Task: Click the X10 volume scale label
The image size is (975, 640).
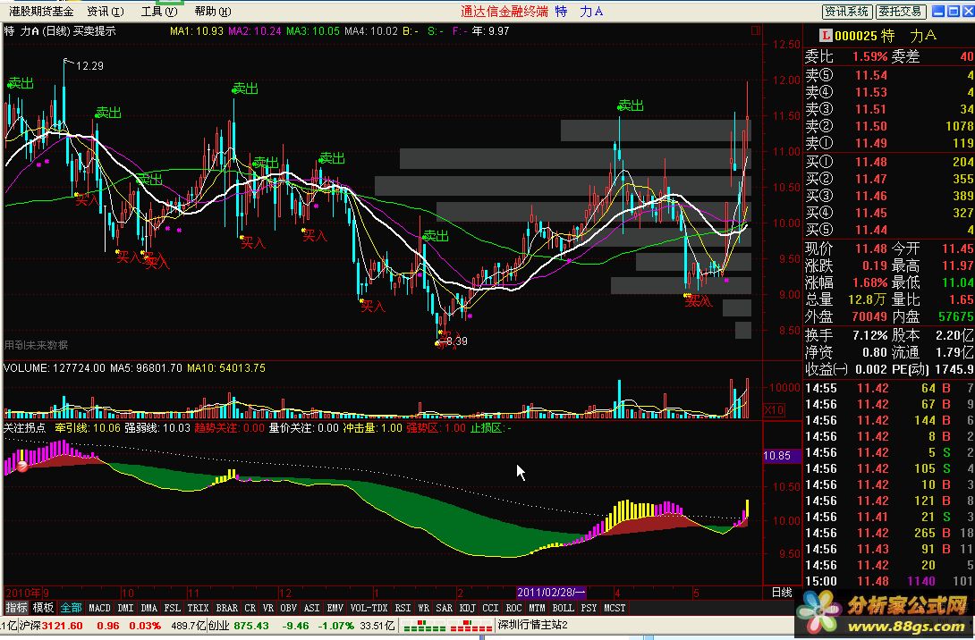Action: point(774,410)
